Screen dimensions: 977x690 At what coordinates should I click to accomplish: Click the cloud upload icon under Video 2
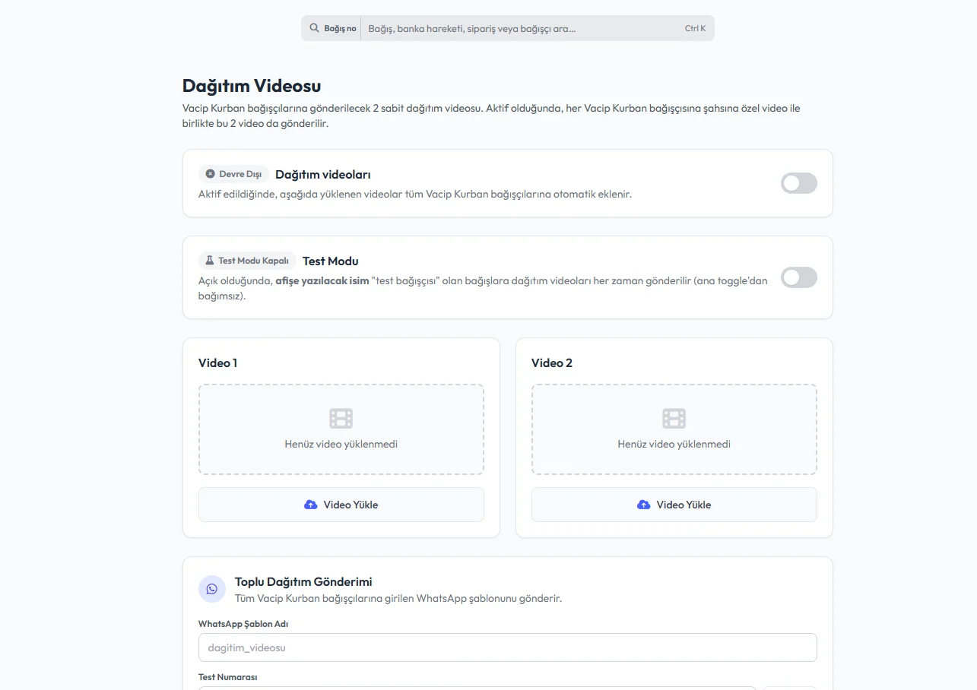pyautogui.click(x=643, y=505)
